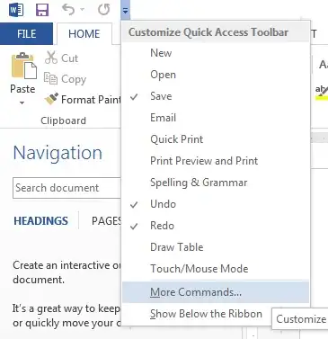Click the Word application icon
Viewport: 328px width, 339px height.
pyautogui.click(x=16, y=10)
